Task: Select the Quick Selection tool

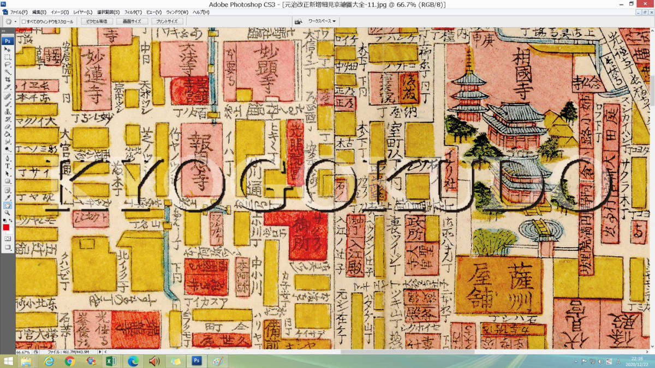Action: [7, 71]
